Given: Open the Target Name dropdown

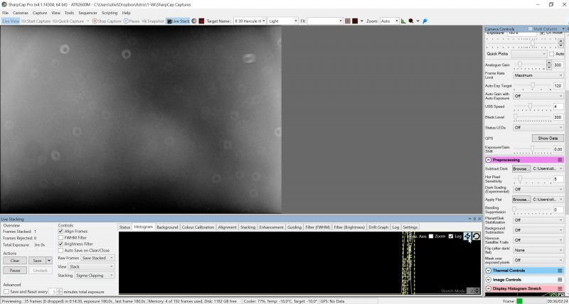Looking at the screenshot, I should tap(250, 21).
